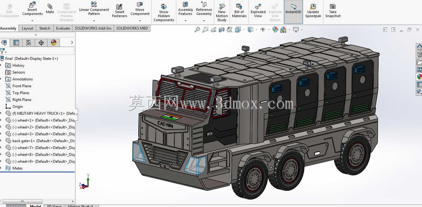Open DisplayManager tab
422x207 pixels.
point(54,43)
